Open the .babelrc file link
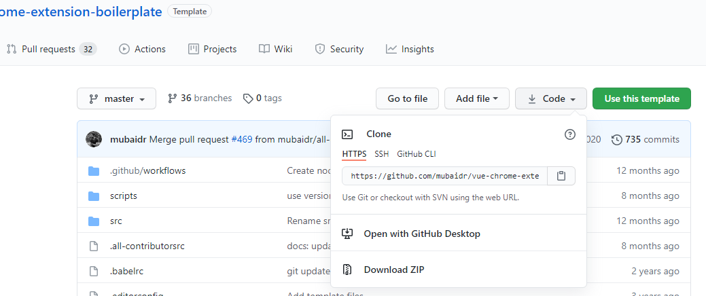 point(126,272)
